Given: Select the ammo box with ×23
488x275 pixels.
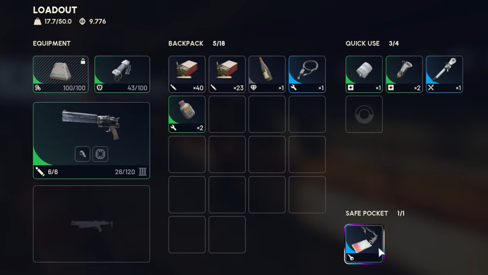Looking at the screenshot, I should pyautogui.click(x=227, y=74).
